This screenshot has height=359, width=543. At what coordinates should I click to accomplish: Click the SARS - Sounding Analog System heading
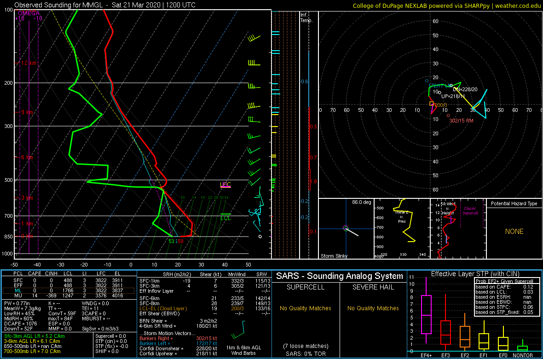coord(340,276)
